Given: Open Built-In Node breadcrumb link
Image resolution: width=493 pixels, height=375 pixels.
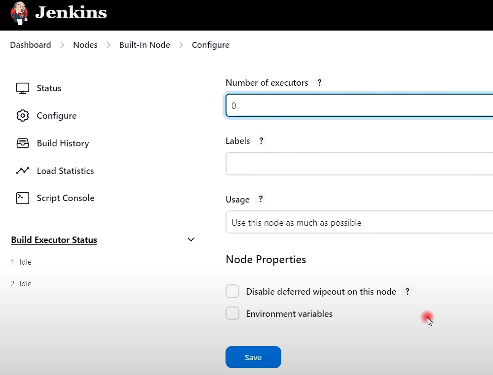Looking at the screenshot, I should point(145,45).
